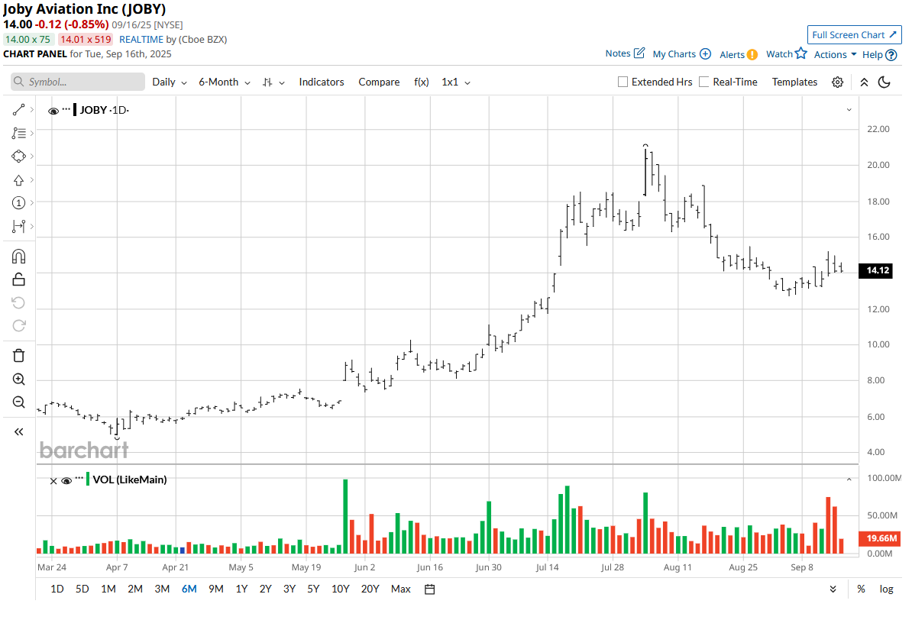Click the green VOL color bar

click(88, 480)
